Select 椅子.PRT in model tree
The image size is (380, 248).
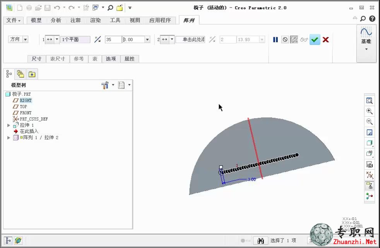[22, 94]
